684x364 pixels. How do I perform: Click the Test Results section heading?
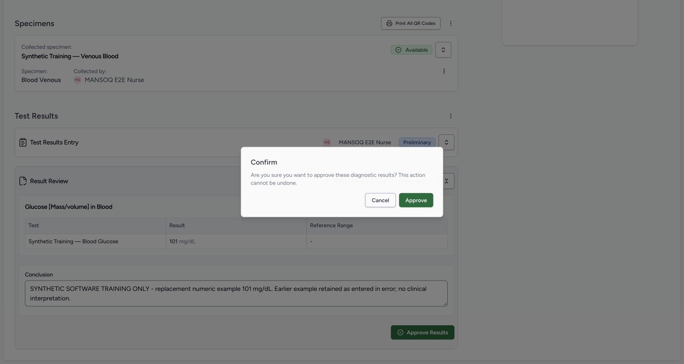click(36, 116)
